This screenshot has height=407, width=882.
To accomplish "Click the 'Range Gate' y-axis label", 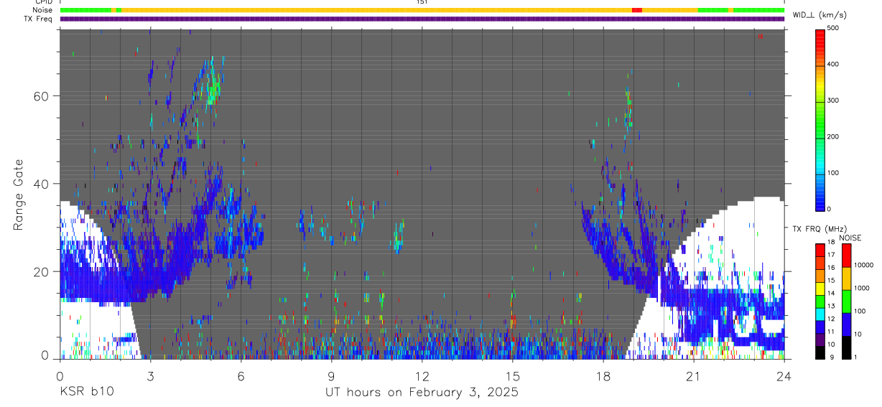I will pos(19,194).
